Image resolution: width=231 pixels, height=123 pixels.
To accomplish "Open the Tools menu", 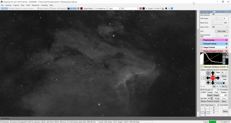I will 28,5.
